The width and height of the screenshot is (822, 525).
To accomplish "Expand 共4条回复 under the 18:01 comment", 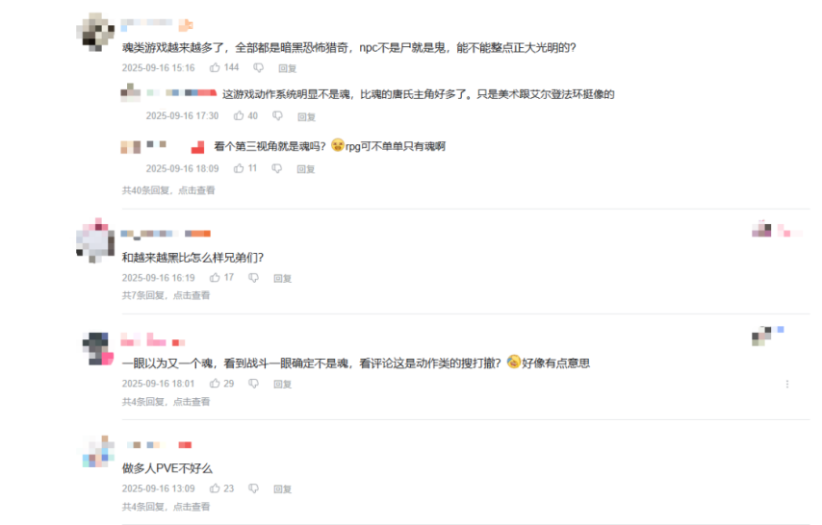I will [166, 402].
